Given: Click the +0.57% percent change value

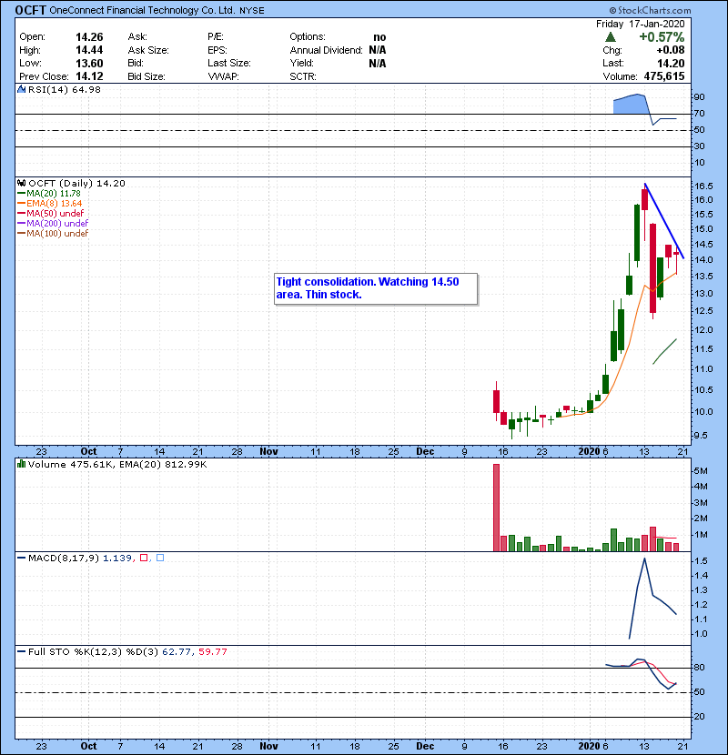Looking at the screenshot, I should click(x=662, y=37).
